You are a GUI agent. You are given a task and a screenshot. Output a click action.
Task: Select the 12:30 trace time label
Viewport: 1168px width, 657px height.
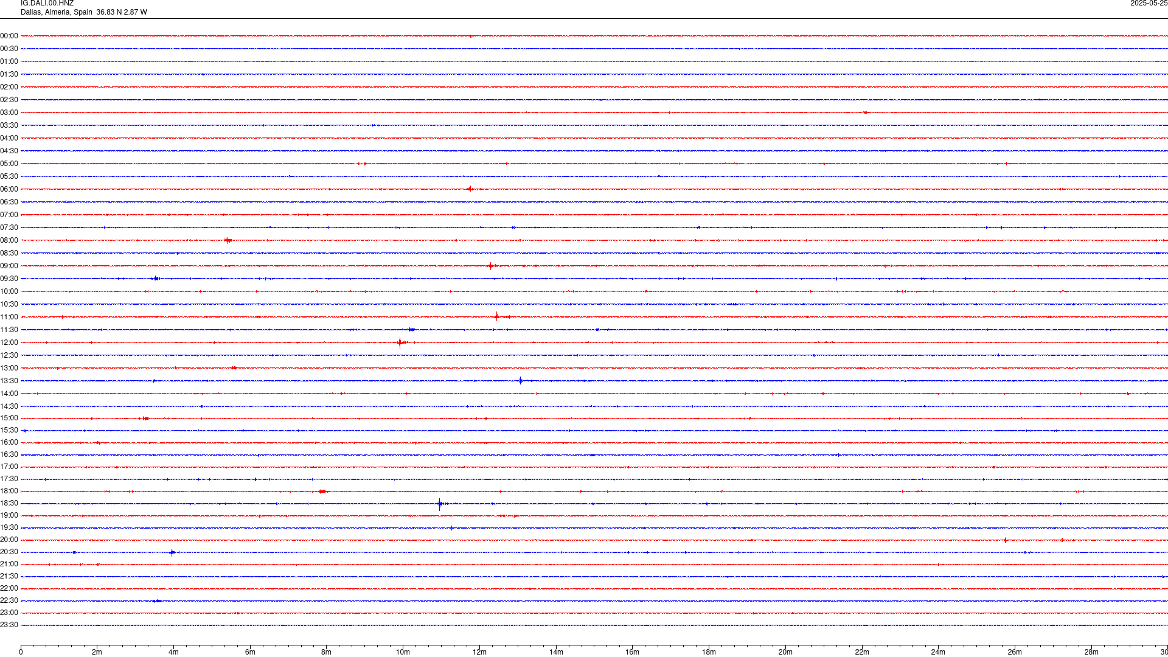pyautogui.click(x=9, y=355)
